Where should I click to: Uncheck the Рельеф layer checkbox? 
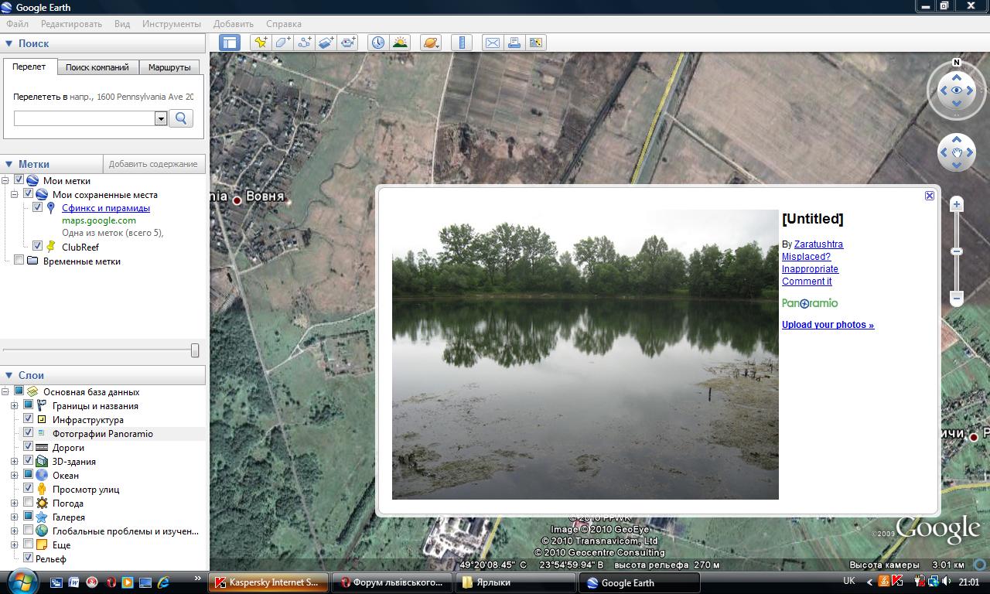[x=29, y=558]
